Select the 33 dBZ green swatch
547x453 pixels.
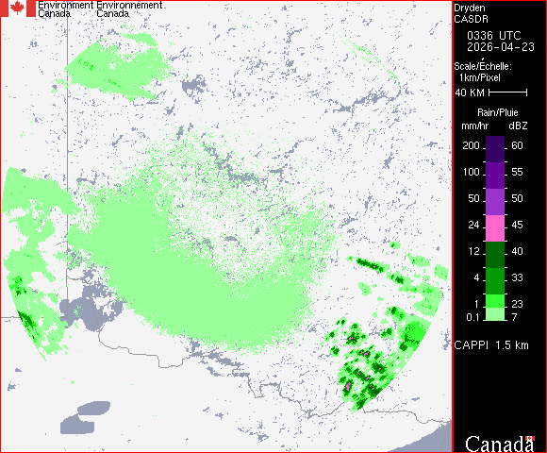tap(495, 281)
